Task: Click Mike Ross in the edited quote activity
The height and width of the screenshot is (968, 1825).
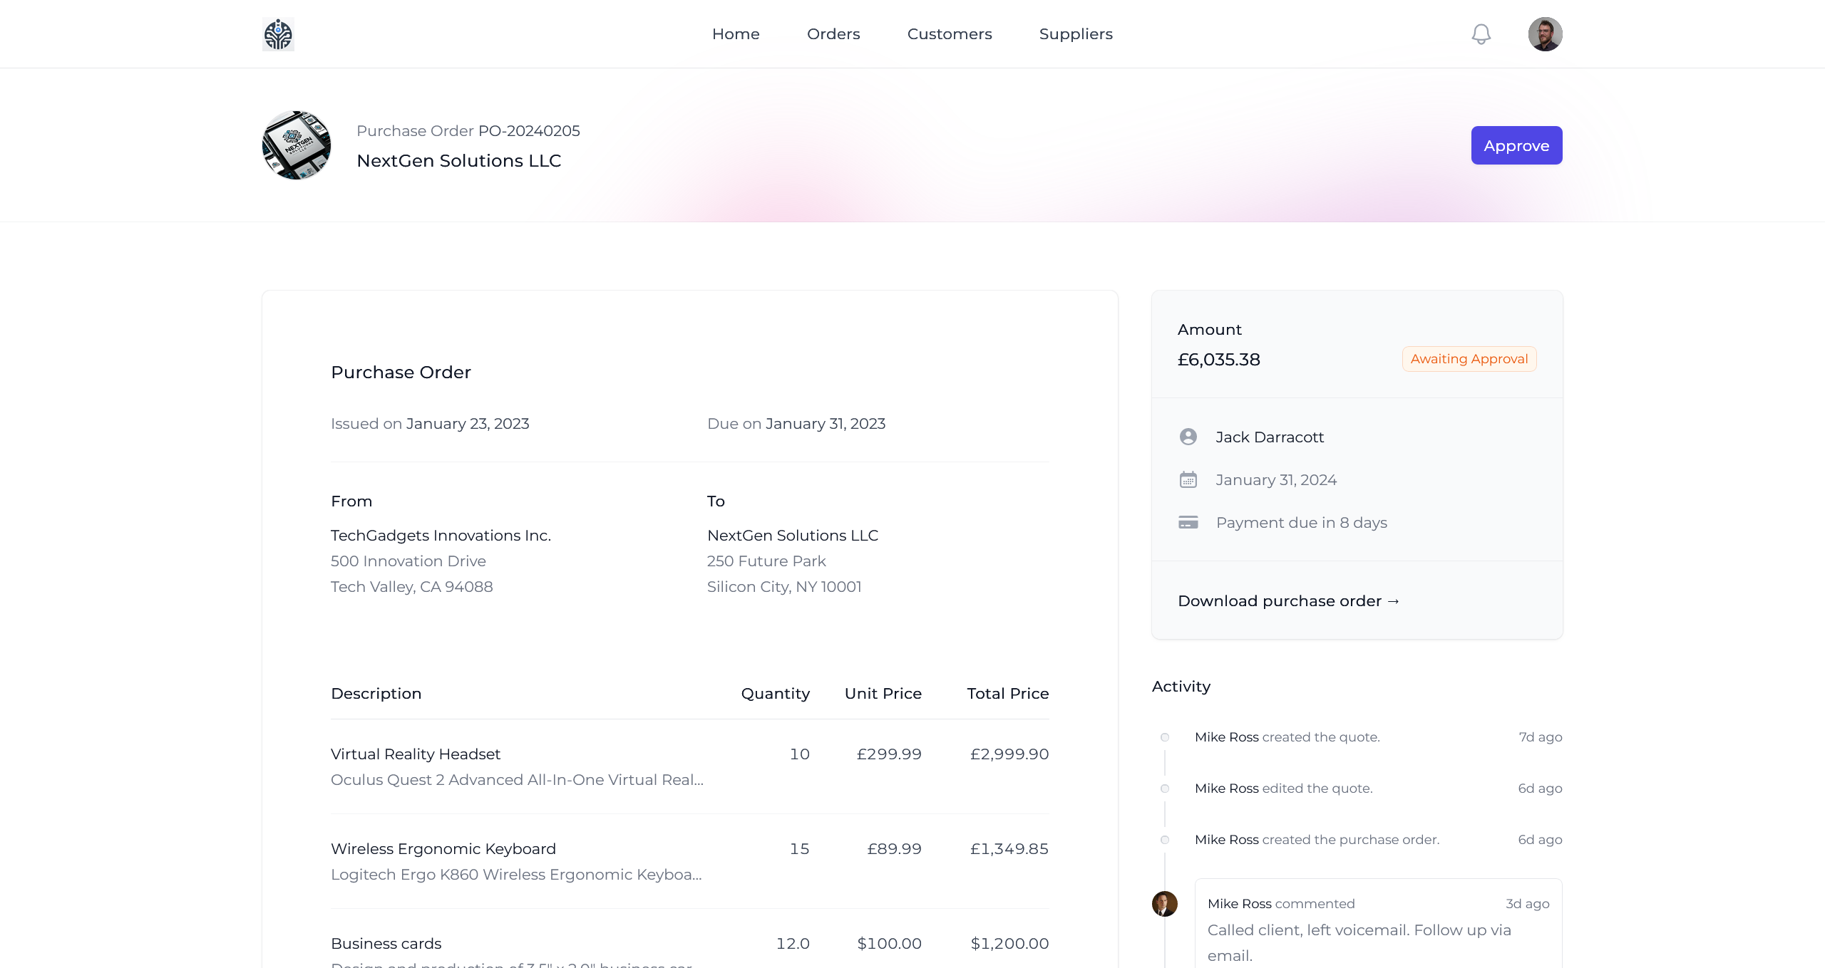Action: pyautogui.click(x=1226, y=789)
